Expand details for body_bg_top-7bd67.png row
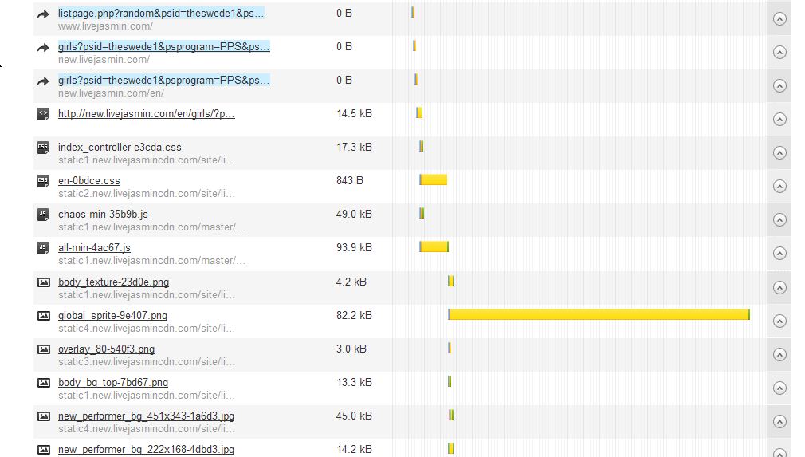The image size is (805, 457). [779, 388]
